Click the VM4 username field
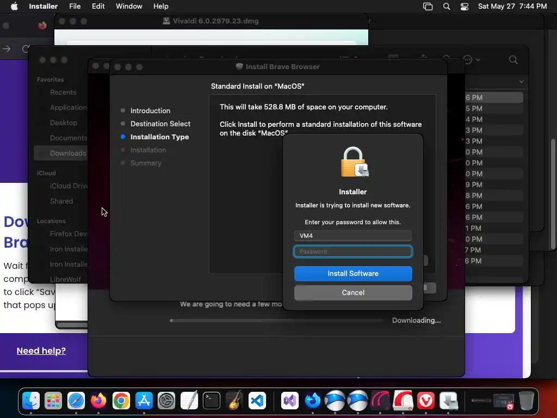The image size is (557, 418). coord(353,236)
